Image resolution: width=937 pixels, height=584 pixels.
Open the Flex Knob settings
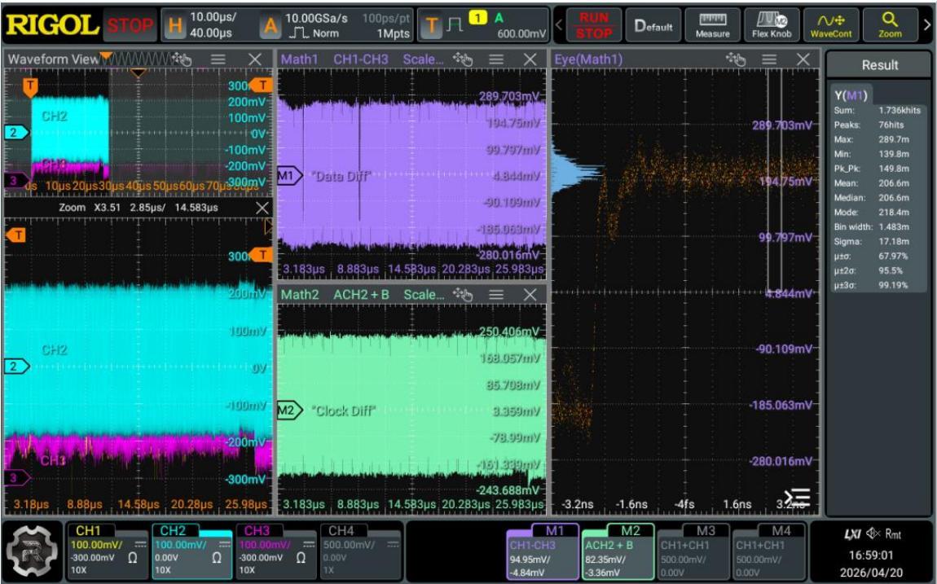coord(772,26)
